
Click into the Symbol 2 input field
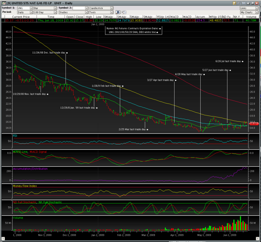[79, 8]
